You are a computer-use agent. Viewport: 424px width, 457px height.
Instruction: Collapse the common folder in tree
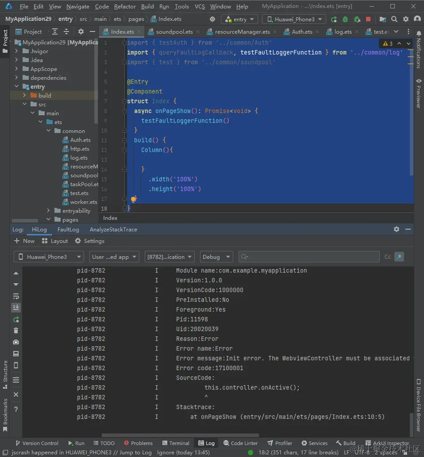pyautogui.click(x=48, y=131)
